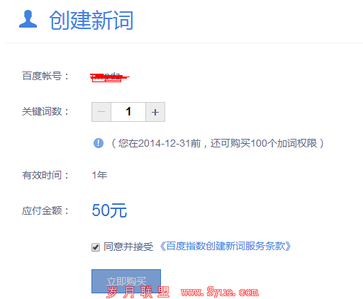Screen dimensions: 363x299
Task: Increase keyword count with plus button
Action: click(x=155, y=112)
